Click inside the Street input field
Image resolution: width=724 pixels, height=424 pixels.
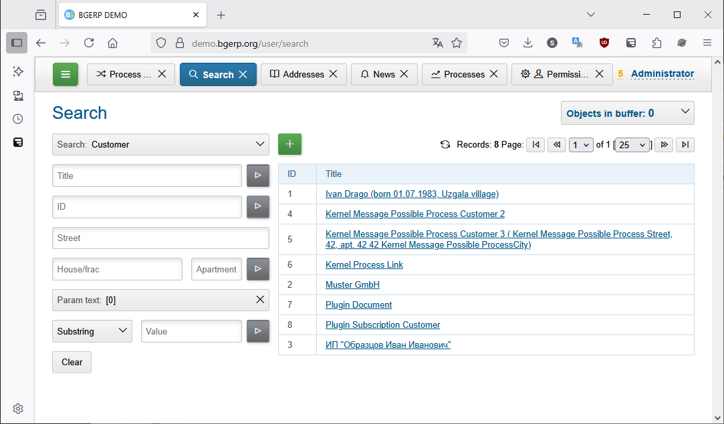[160, 238]
